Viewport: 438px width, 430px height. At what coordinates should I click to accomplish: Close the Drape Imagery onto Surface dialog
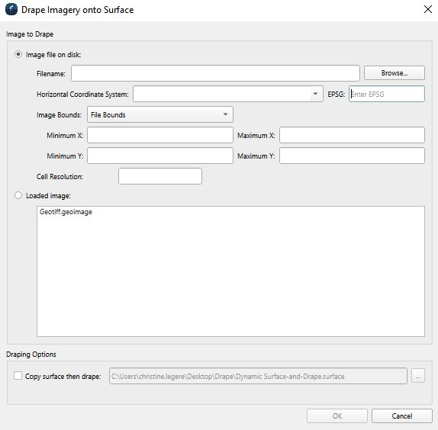[x=427, y=9]
